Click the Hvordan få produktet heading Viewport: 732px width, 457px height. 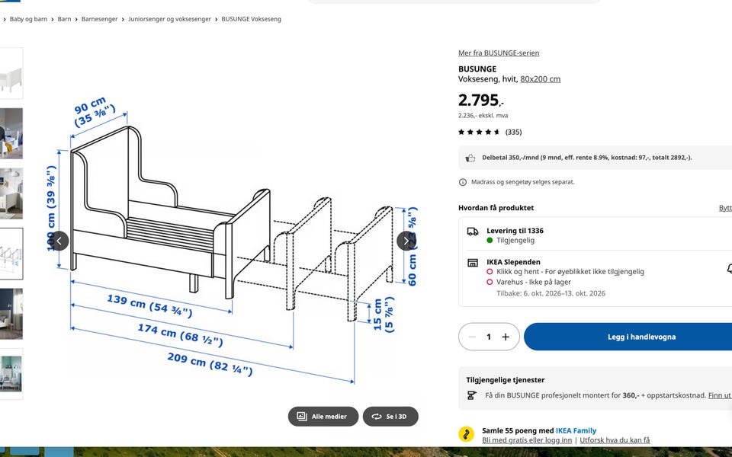[x=496, y=208]
